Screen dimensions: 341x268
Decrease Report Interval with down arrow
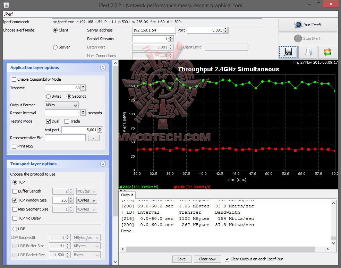[x=83, y=114]
